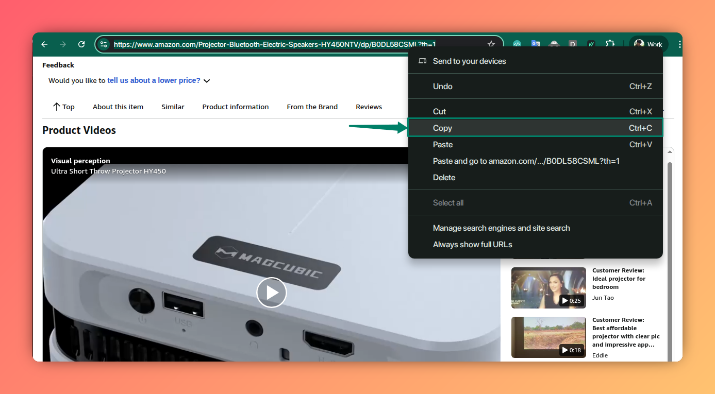715x394 pixels.
Task: Choose Send to your devices
Action: click(x=535, y=61)
